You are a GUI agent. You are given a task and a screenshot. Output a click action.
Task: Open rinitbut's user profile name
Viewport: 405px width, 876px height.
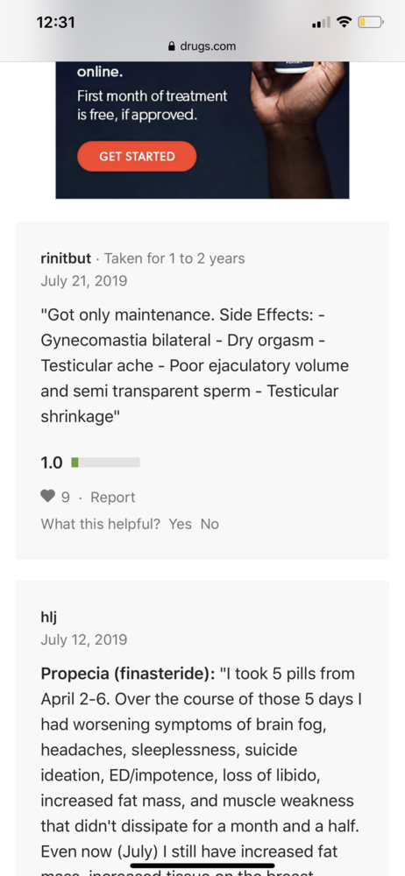click(x=66, y=258)
